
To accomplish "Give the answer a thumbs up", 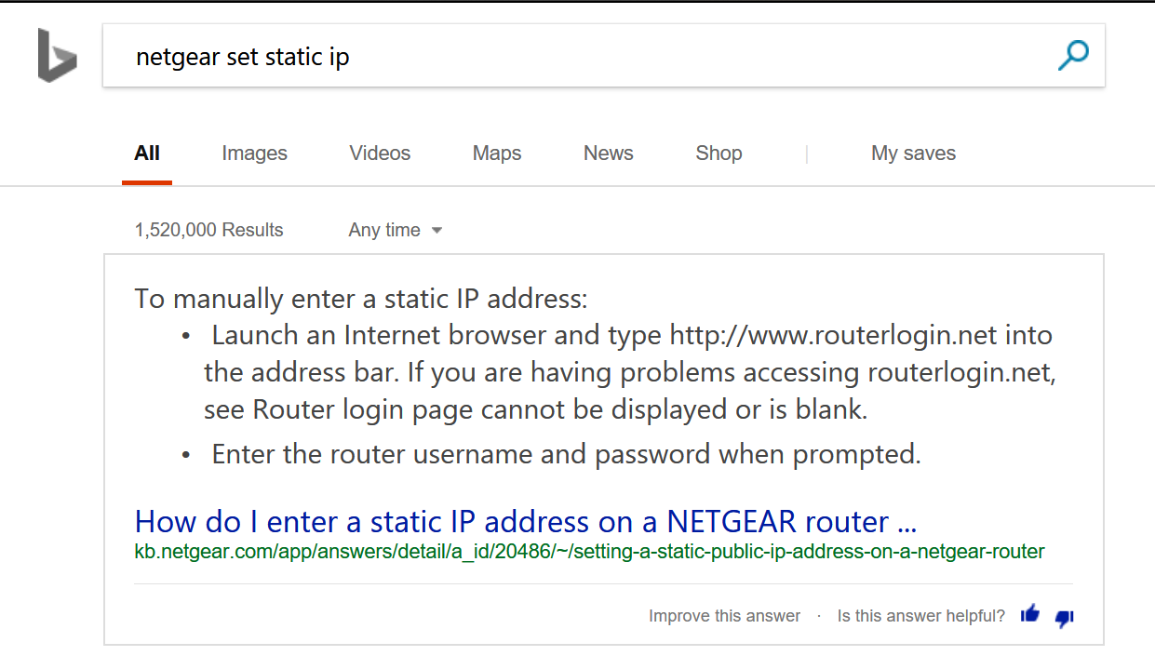I will (1029, 614).
